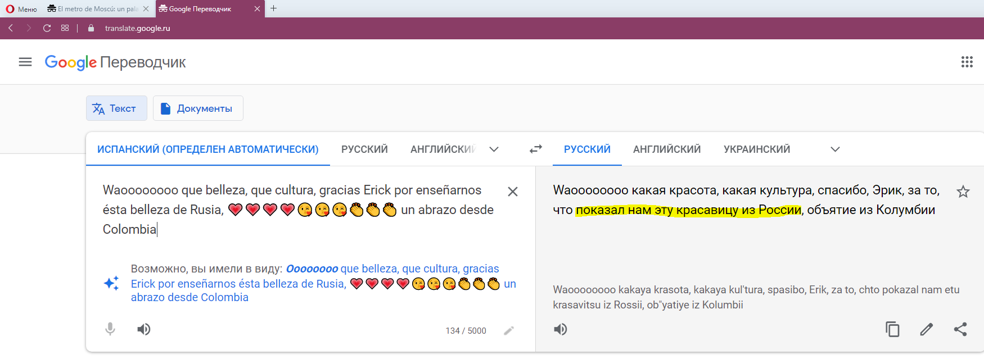Open handwriting input pencil tool
984x359 pixels.
click(509, 330)
